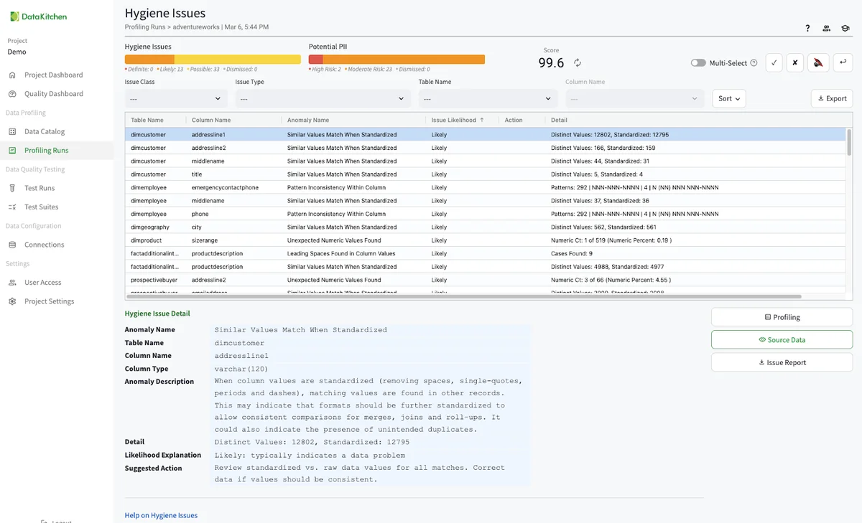The width and height of the screenshot is (862, 523).
Task: Open the Issue Class dropdown
Action: (176, 98)
